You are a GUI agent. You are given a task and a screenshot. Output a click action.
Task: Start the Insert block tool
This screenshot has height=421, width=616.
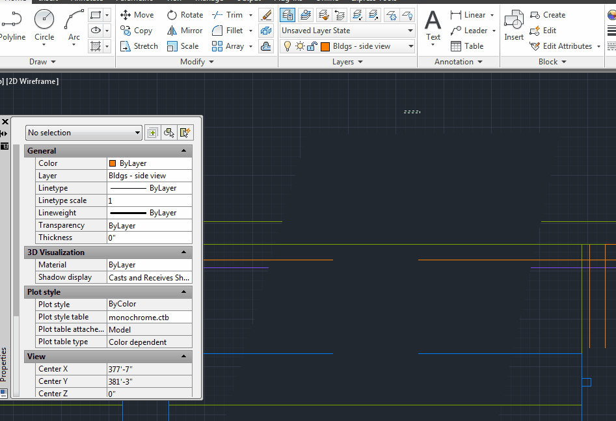513,26
